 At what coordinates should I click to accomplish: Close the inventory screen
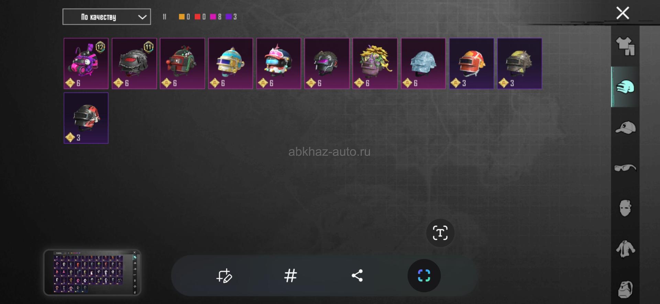tap(623, 13)
